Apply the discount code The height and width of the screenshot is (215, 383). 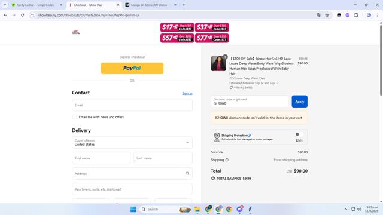point(299,102)
